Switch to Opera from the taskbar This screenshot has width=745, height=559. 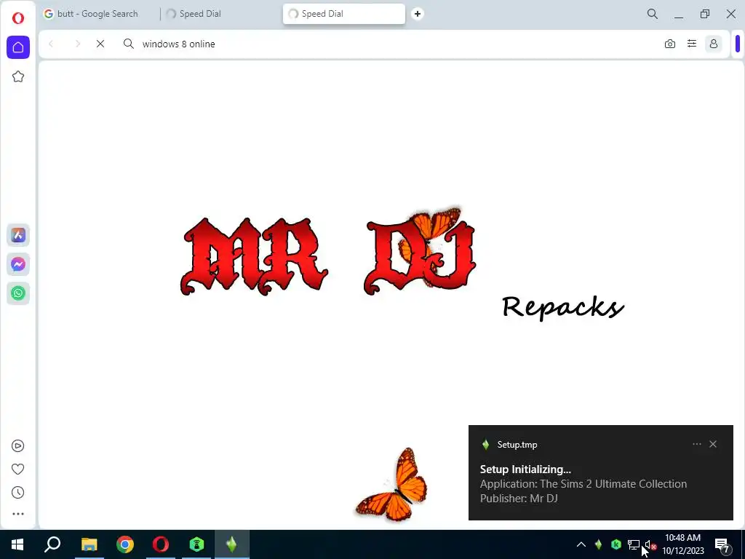(161, 544)
